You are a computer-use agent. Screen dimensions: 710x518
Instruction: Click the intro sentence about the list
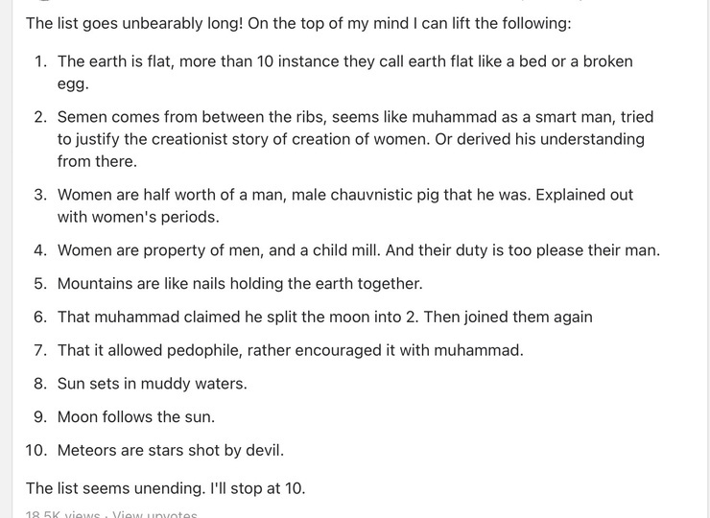tap(298, 23)
